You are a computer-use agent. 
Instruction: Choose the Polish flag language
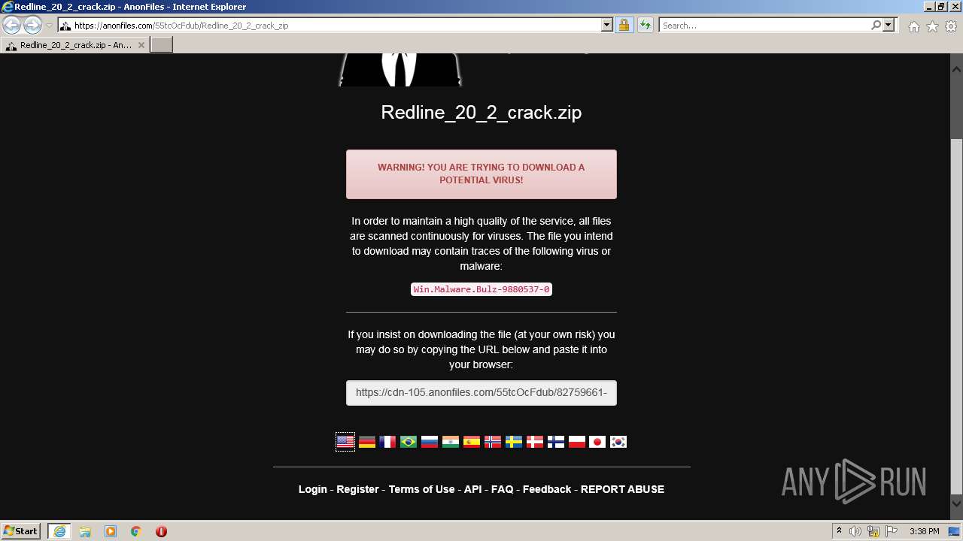577,442
